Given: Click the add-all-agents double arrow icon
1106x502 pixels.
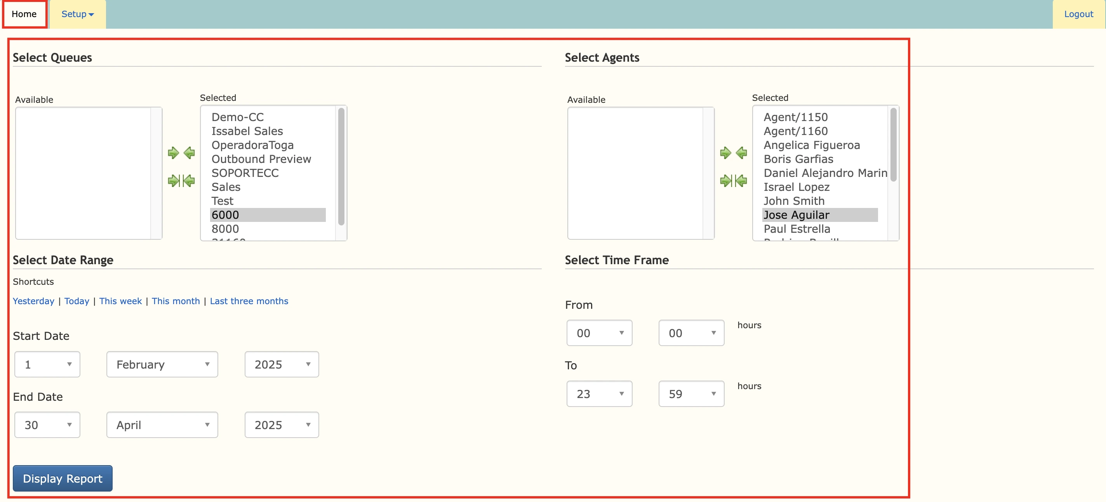Looking at the screenshot, I should click(725, 181).
